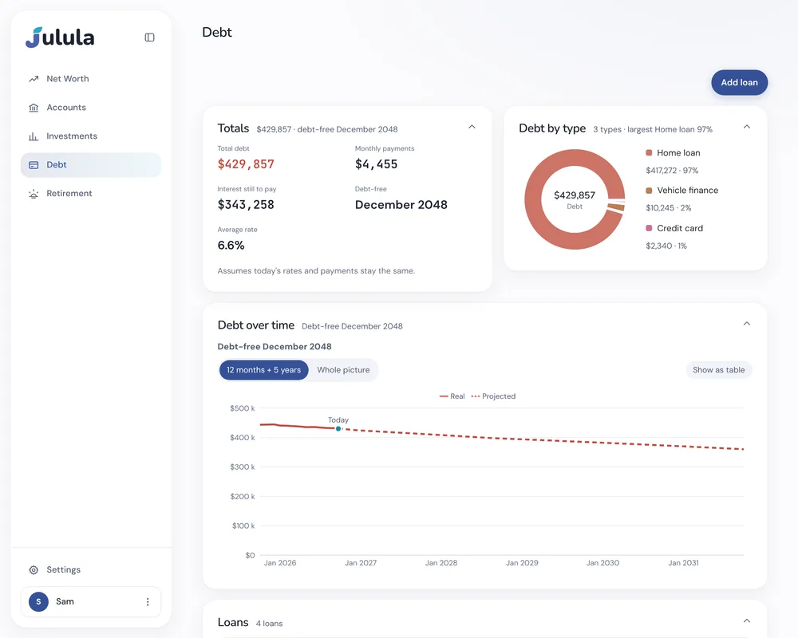Screen dimensions: 798x638
Task: Switch chart to Whole picture
Action: pos(343,370)
